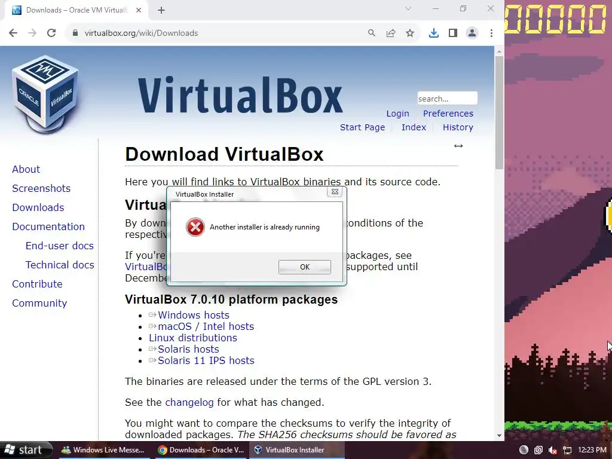This screenshot has height=459, width=612.
Task: Open a new Chrome tab
Action: click(161, 10)
